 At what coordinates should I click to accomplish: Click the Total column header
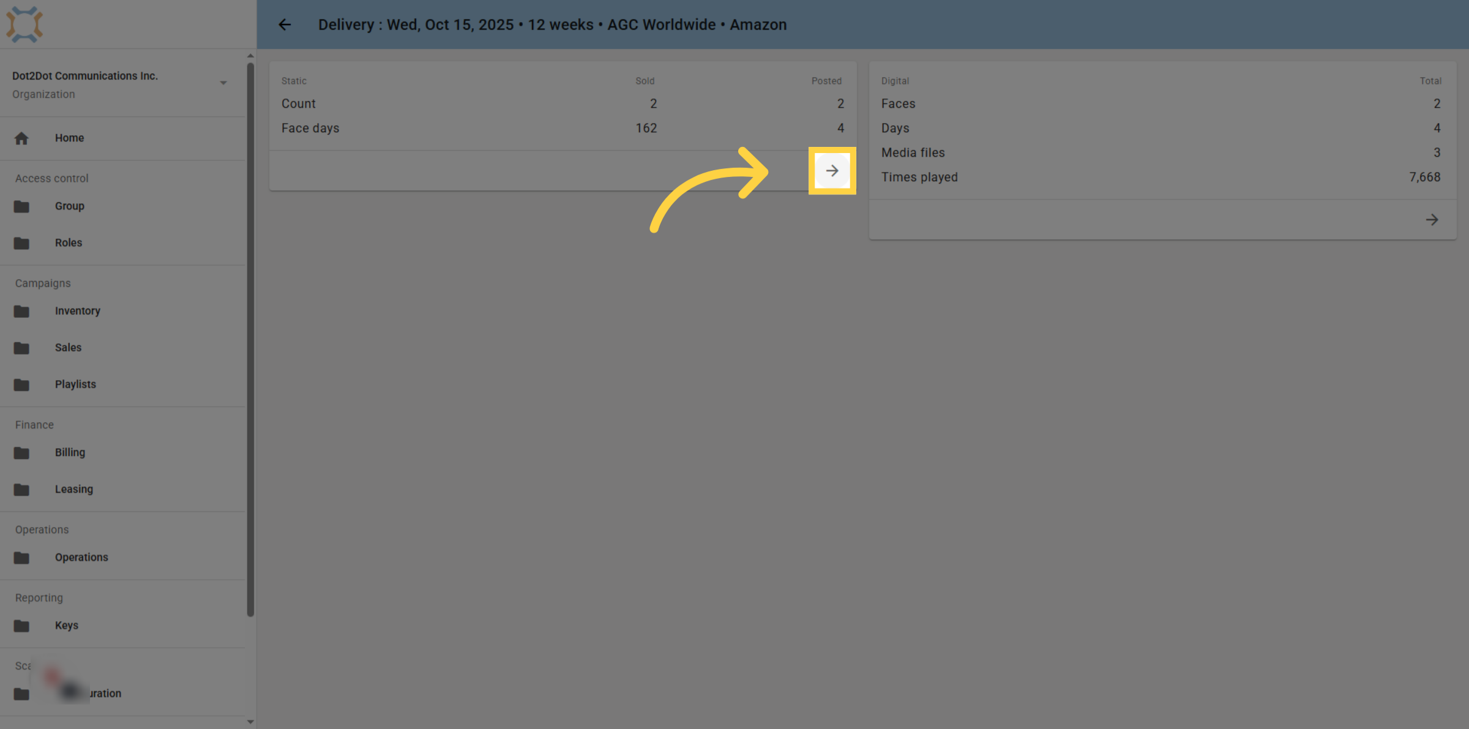(1431, 81)
